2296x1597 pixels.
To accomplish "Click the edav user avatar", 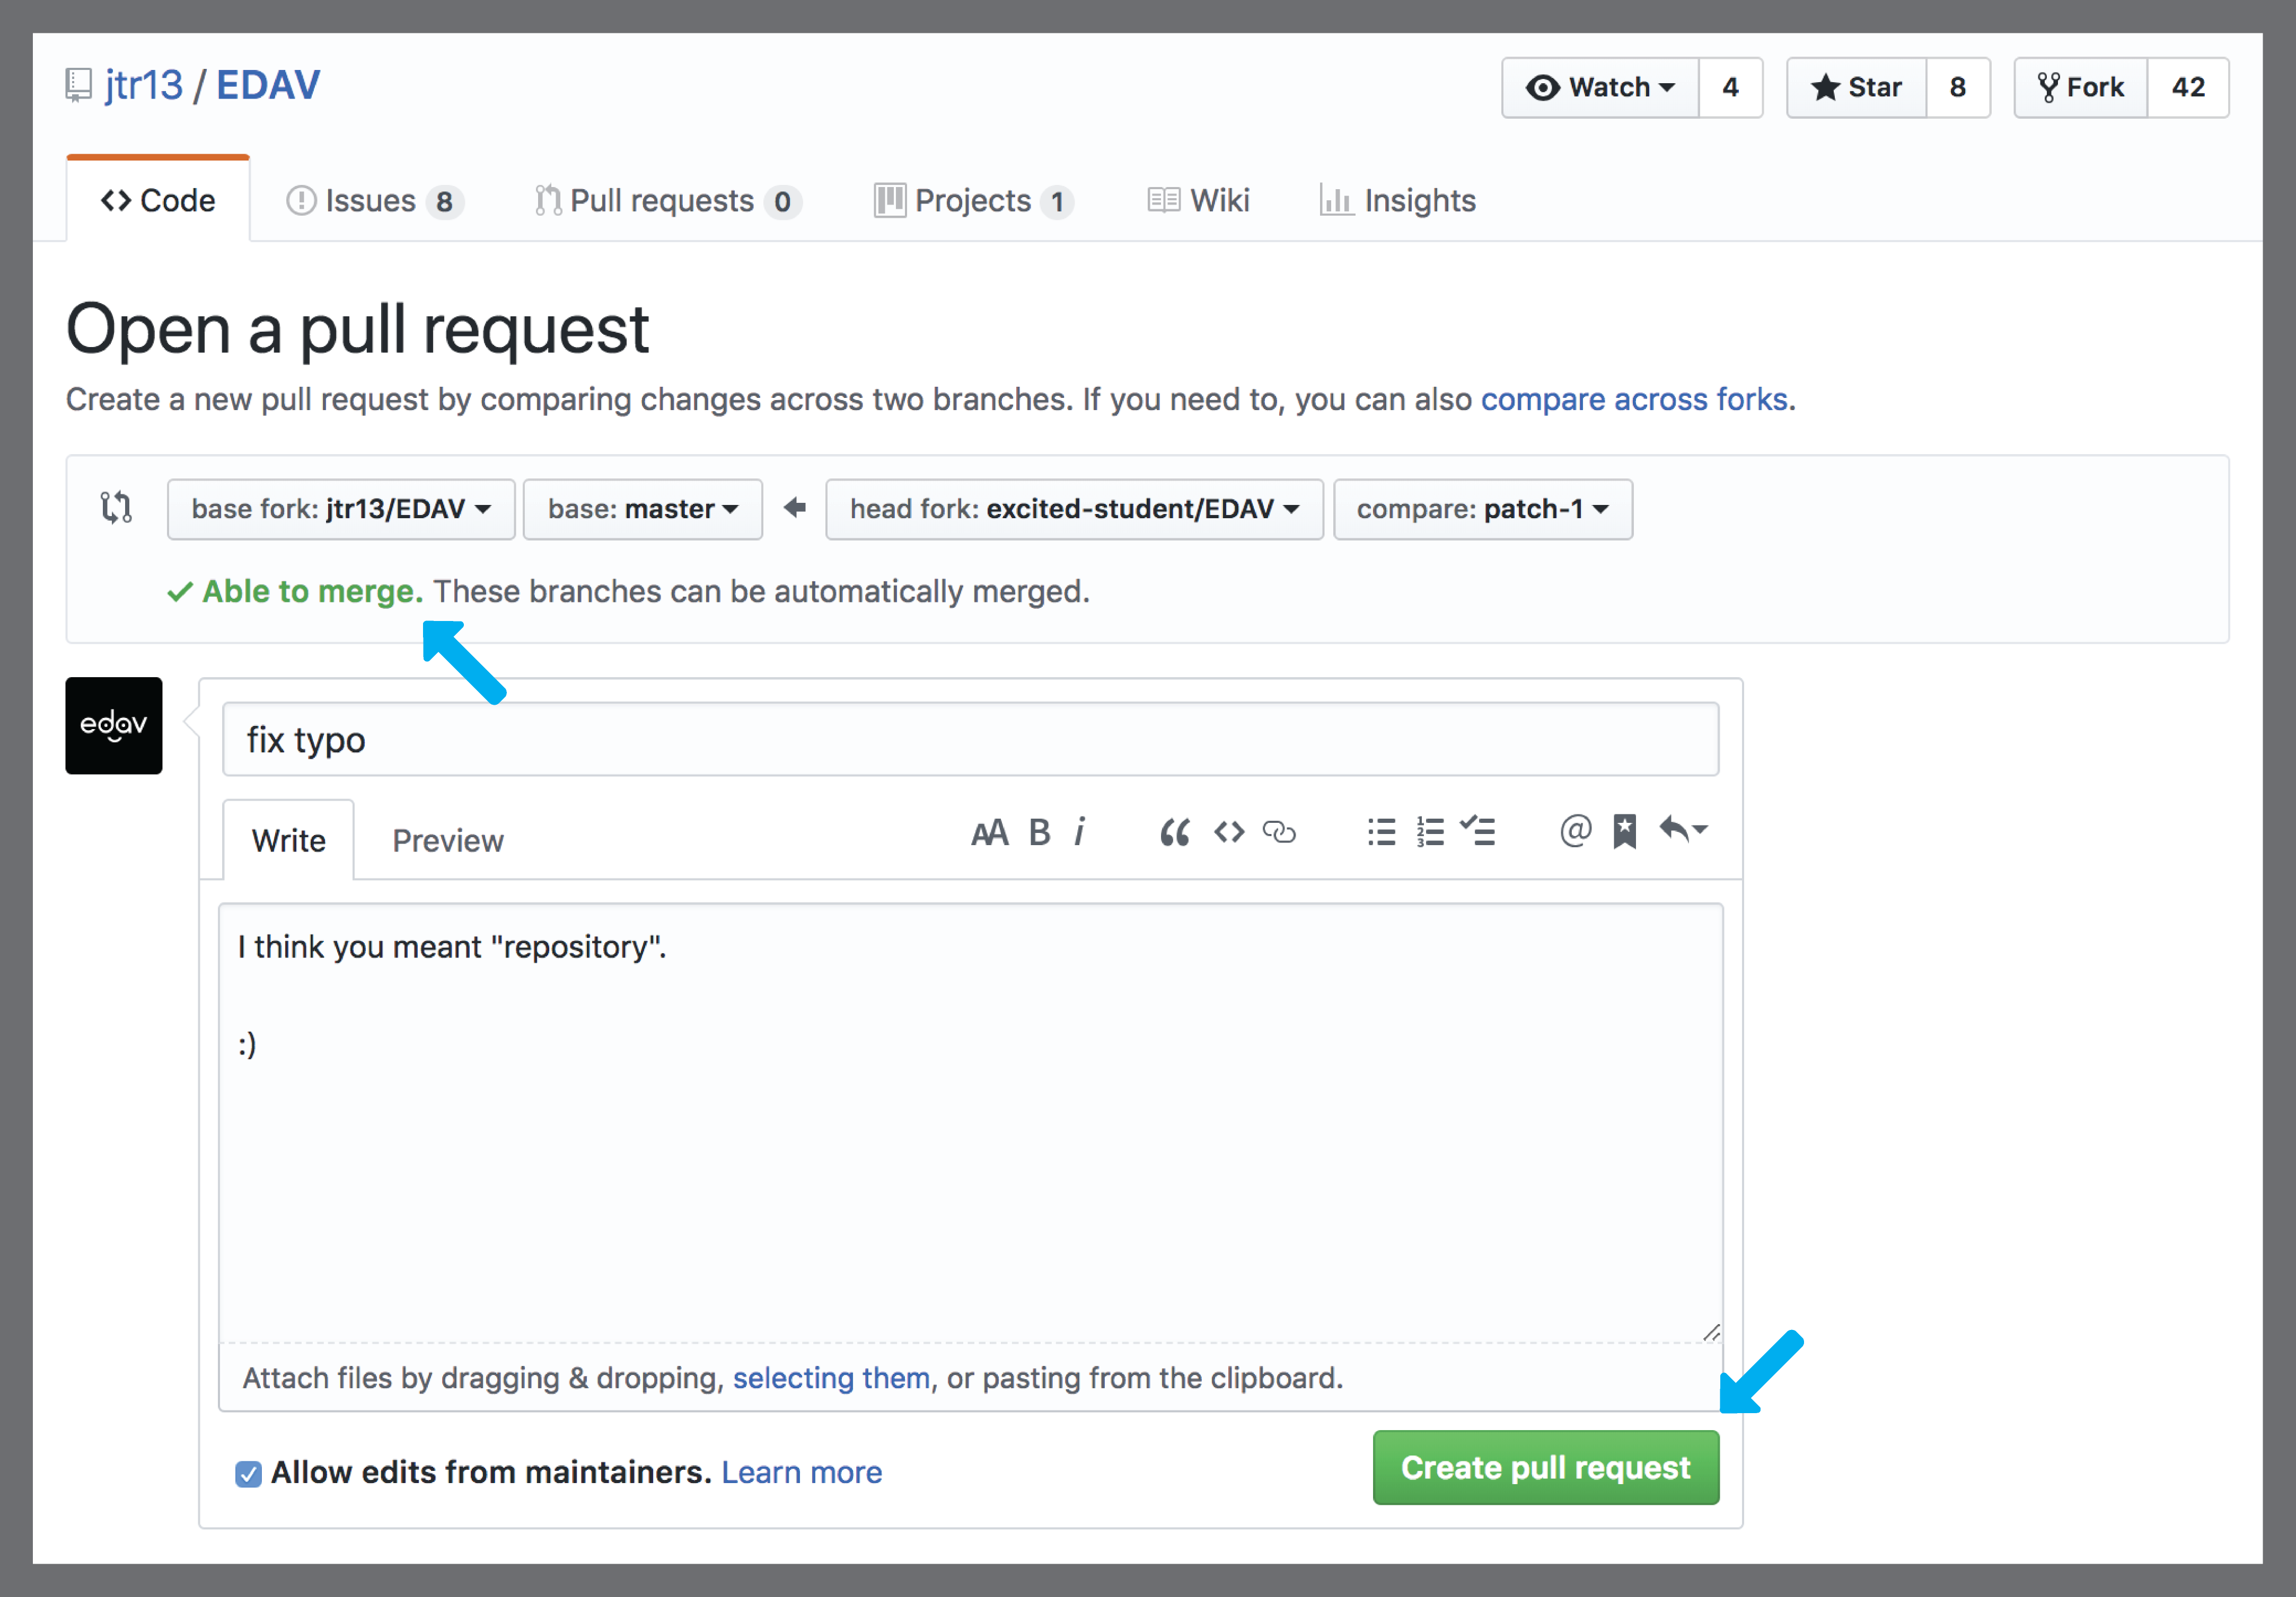I will pos(114,725).
